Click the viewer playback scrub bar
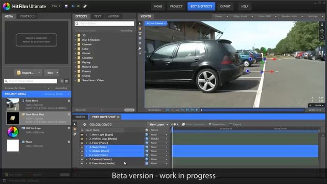Viewport: 327px width, 184px height. pyautogui.click(x=252, y=110)
